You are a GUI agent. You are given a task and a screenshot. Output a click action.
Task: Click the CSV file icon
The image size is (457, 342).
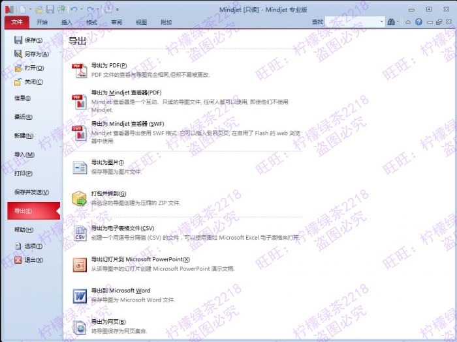80,233
